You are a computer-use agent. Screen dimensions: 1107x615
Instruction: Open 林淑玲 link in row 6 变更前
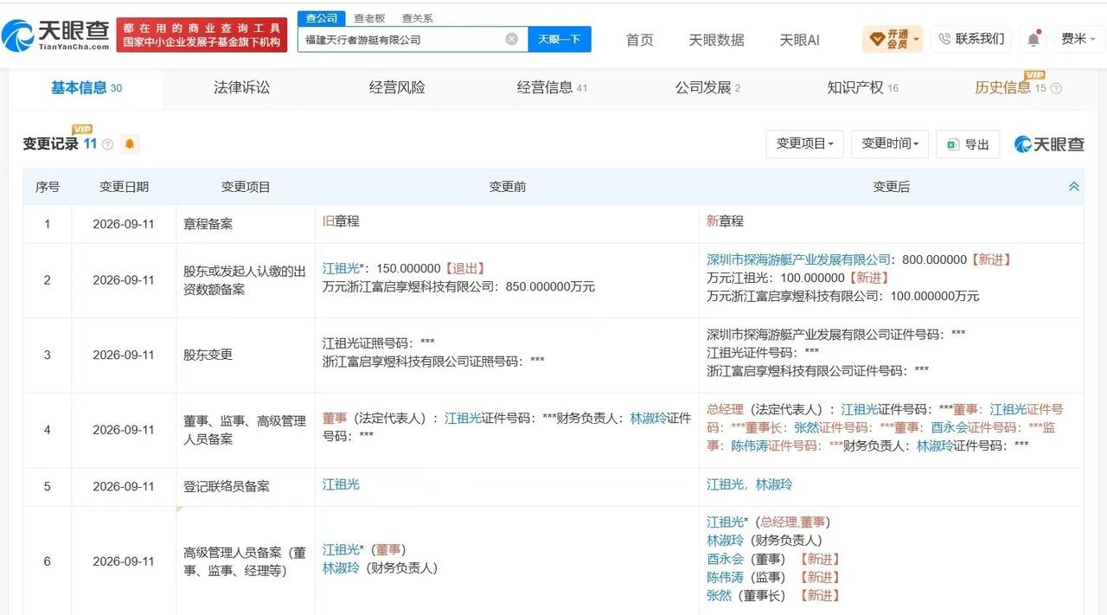[341, 567]
